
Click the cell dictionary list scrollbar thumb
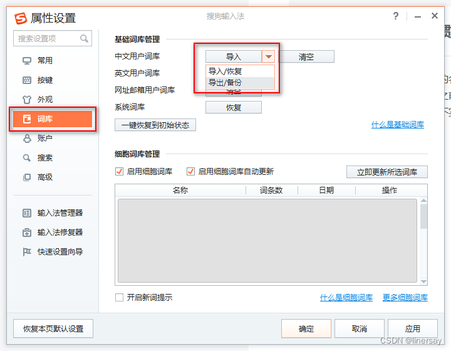point(423,216)
